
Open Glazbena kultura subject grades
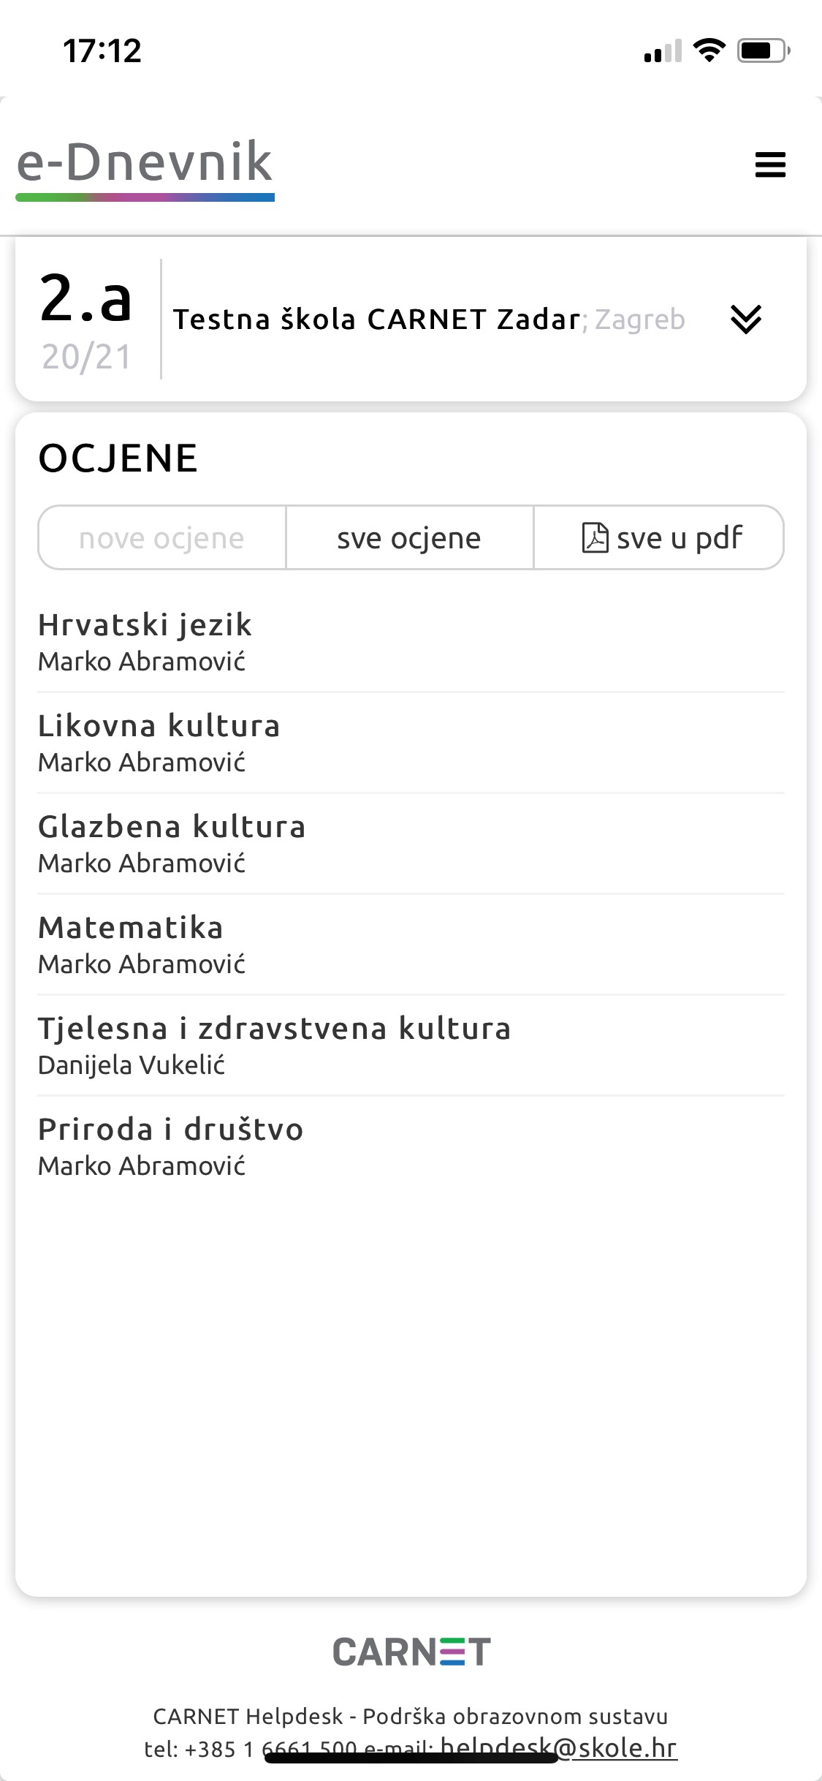172,843
